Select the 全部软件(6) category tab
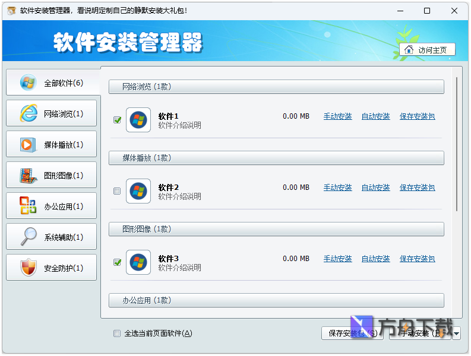The image size is (471, 356). [x=53, y=82]
